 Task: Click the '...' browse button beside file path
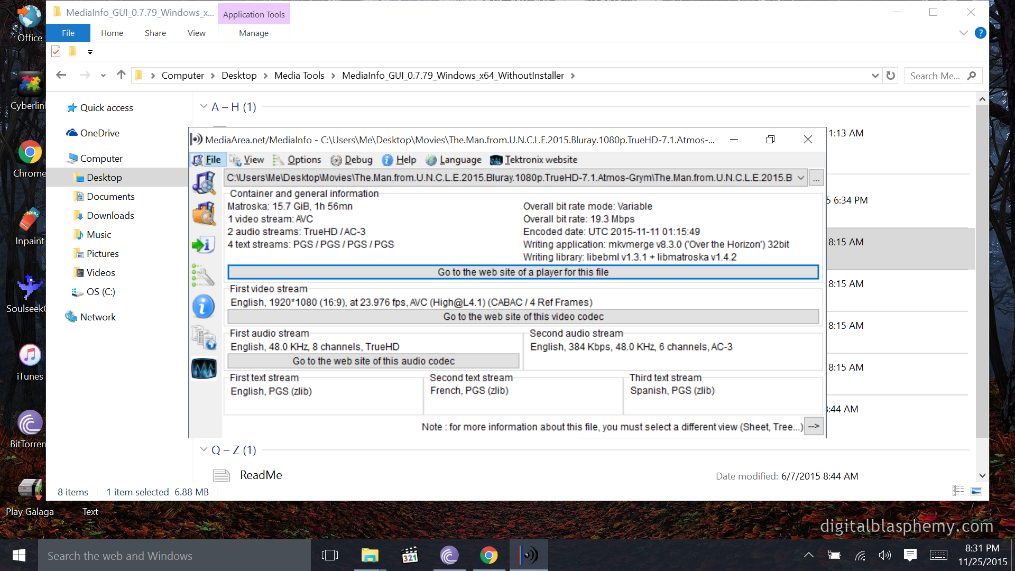pos(816,178)
